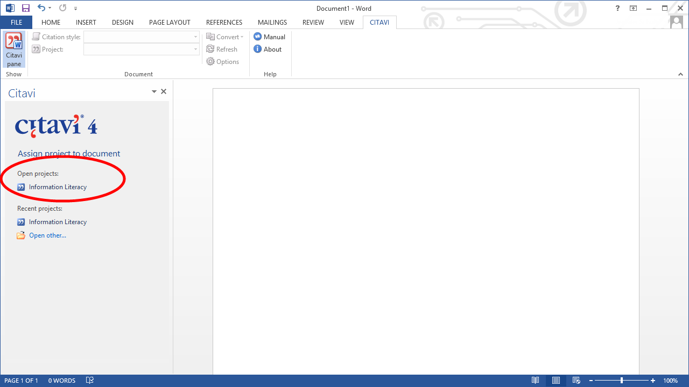Open the MAILINGS tab

coord(272,22)
